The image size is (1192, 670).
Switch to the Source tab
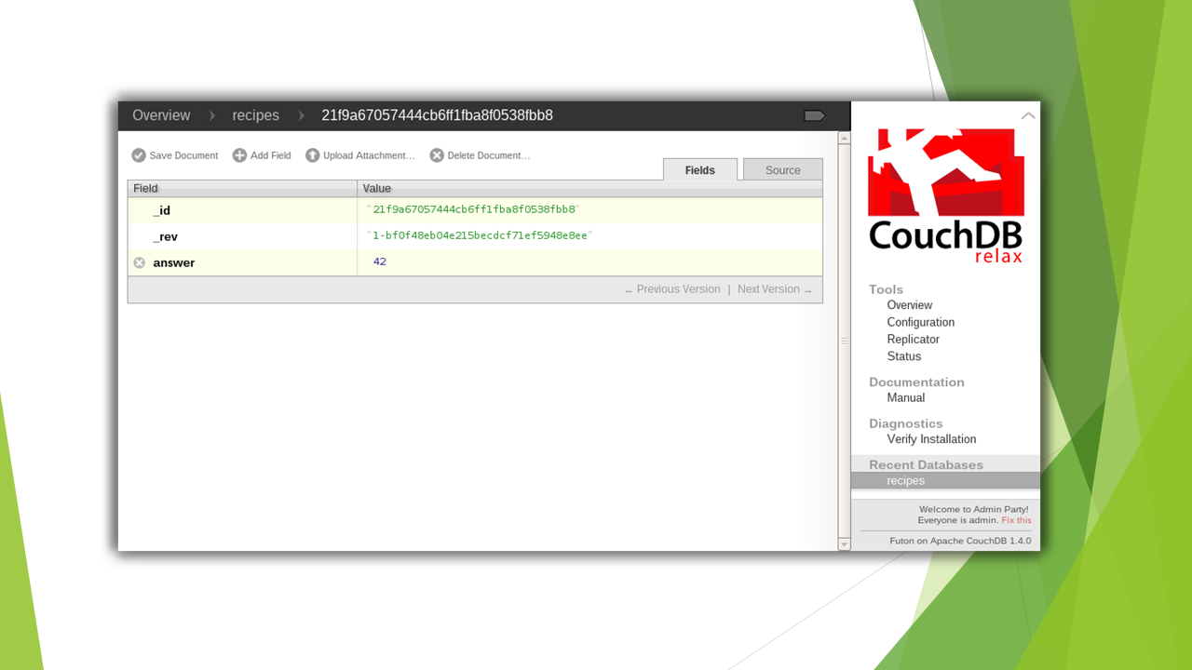click(x=783, y=170)
